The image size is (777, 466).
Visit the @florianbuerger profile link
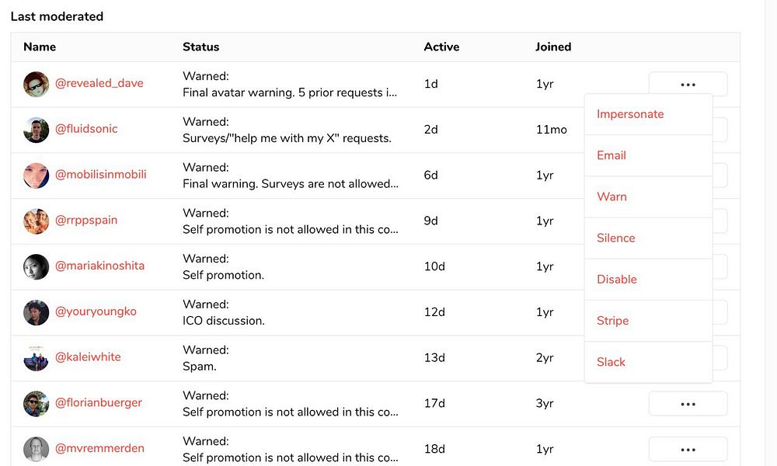click(x=99, y=403)
